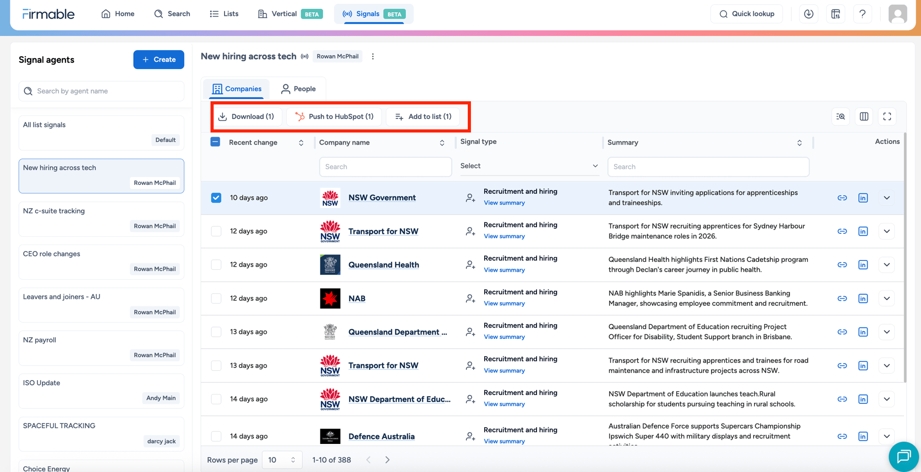Deselect the NSW Government row checkbox
The height and width of the screenshot is (472, 921).
tap(216, 197)
